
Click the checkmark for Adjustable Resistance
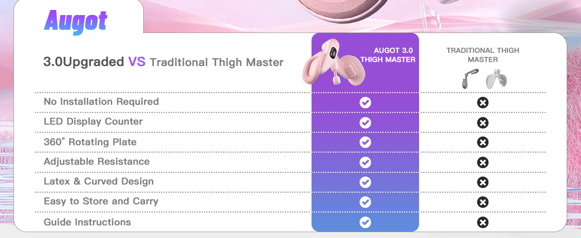pyautogui.click(x=365, y=162)
